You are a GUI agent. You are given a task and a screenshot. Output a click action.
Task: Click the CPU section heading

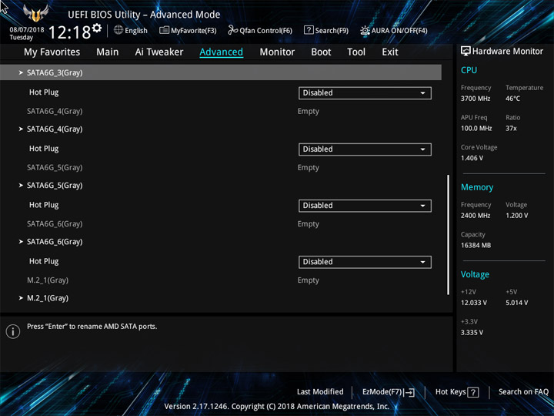click(x=469, y=70)
